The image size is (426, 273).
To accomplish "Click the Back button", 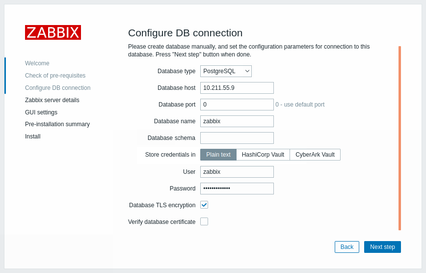I will point(346,247).
